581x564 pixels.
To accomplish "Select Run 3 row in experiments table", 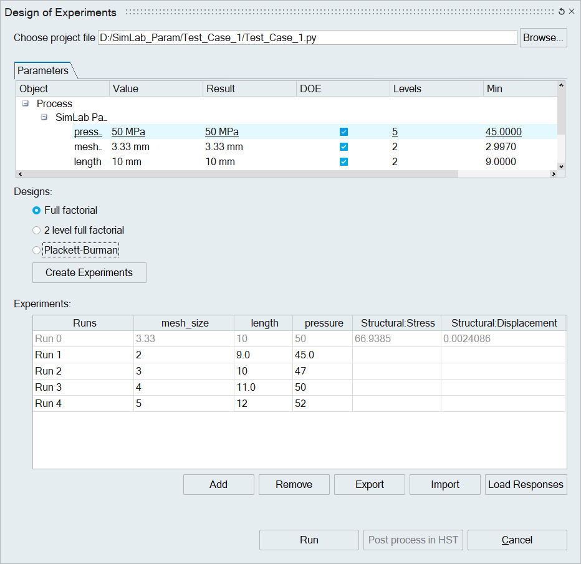I will click(x=49, y=388).
